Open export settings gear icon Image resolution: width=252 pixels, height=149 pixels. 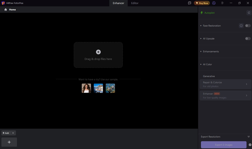[x=250, y=145]
